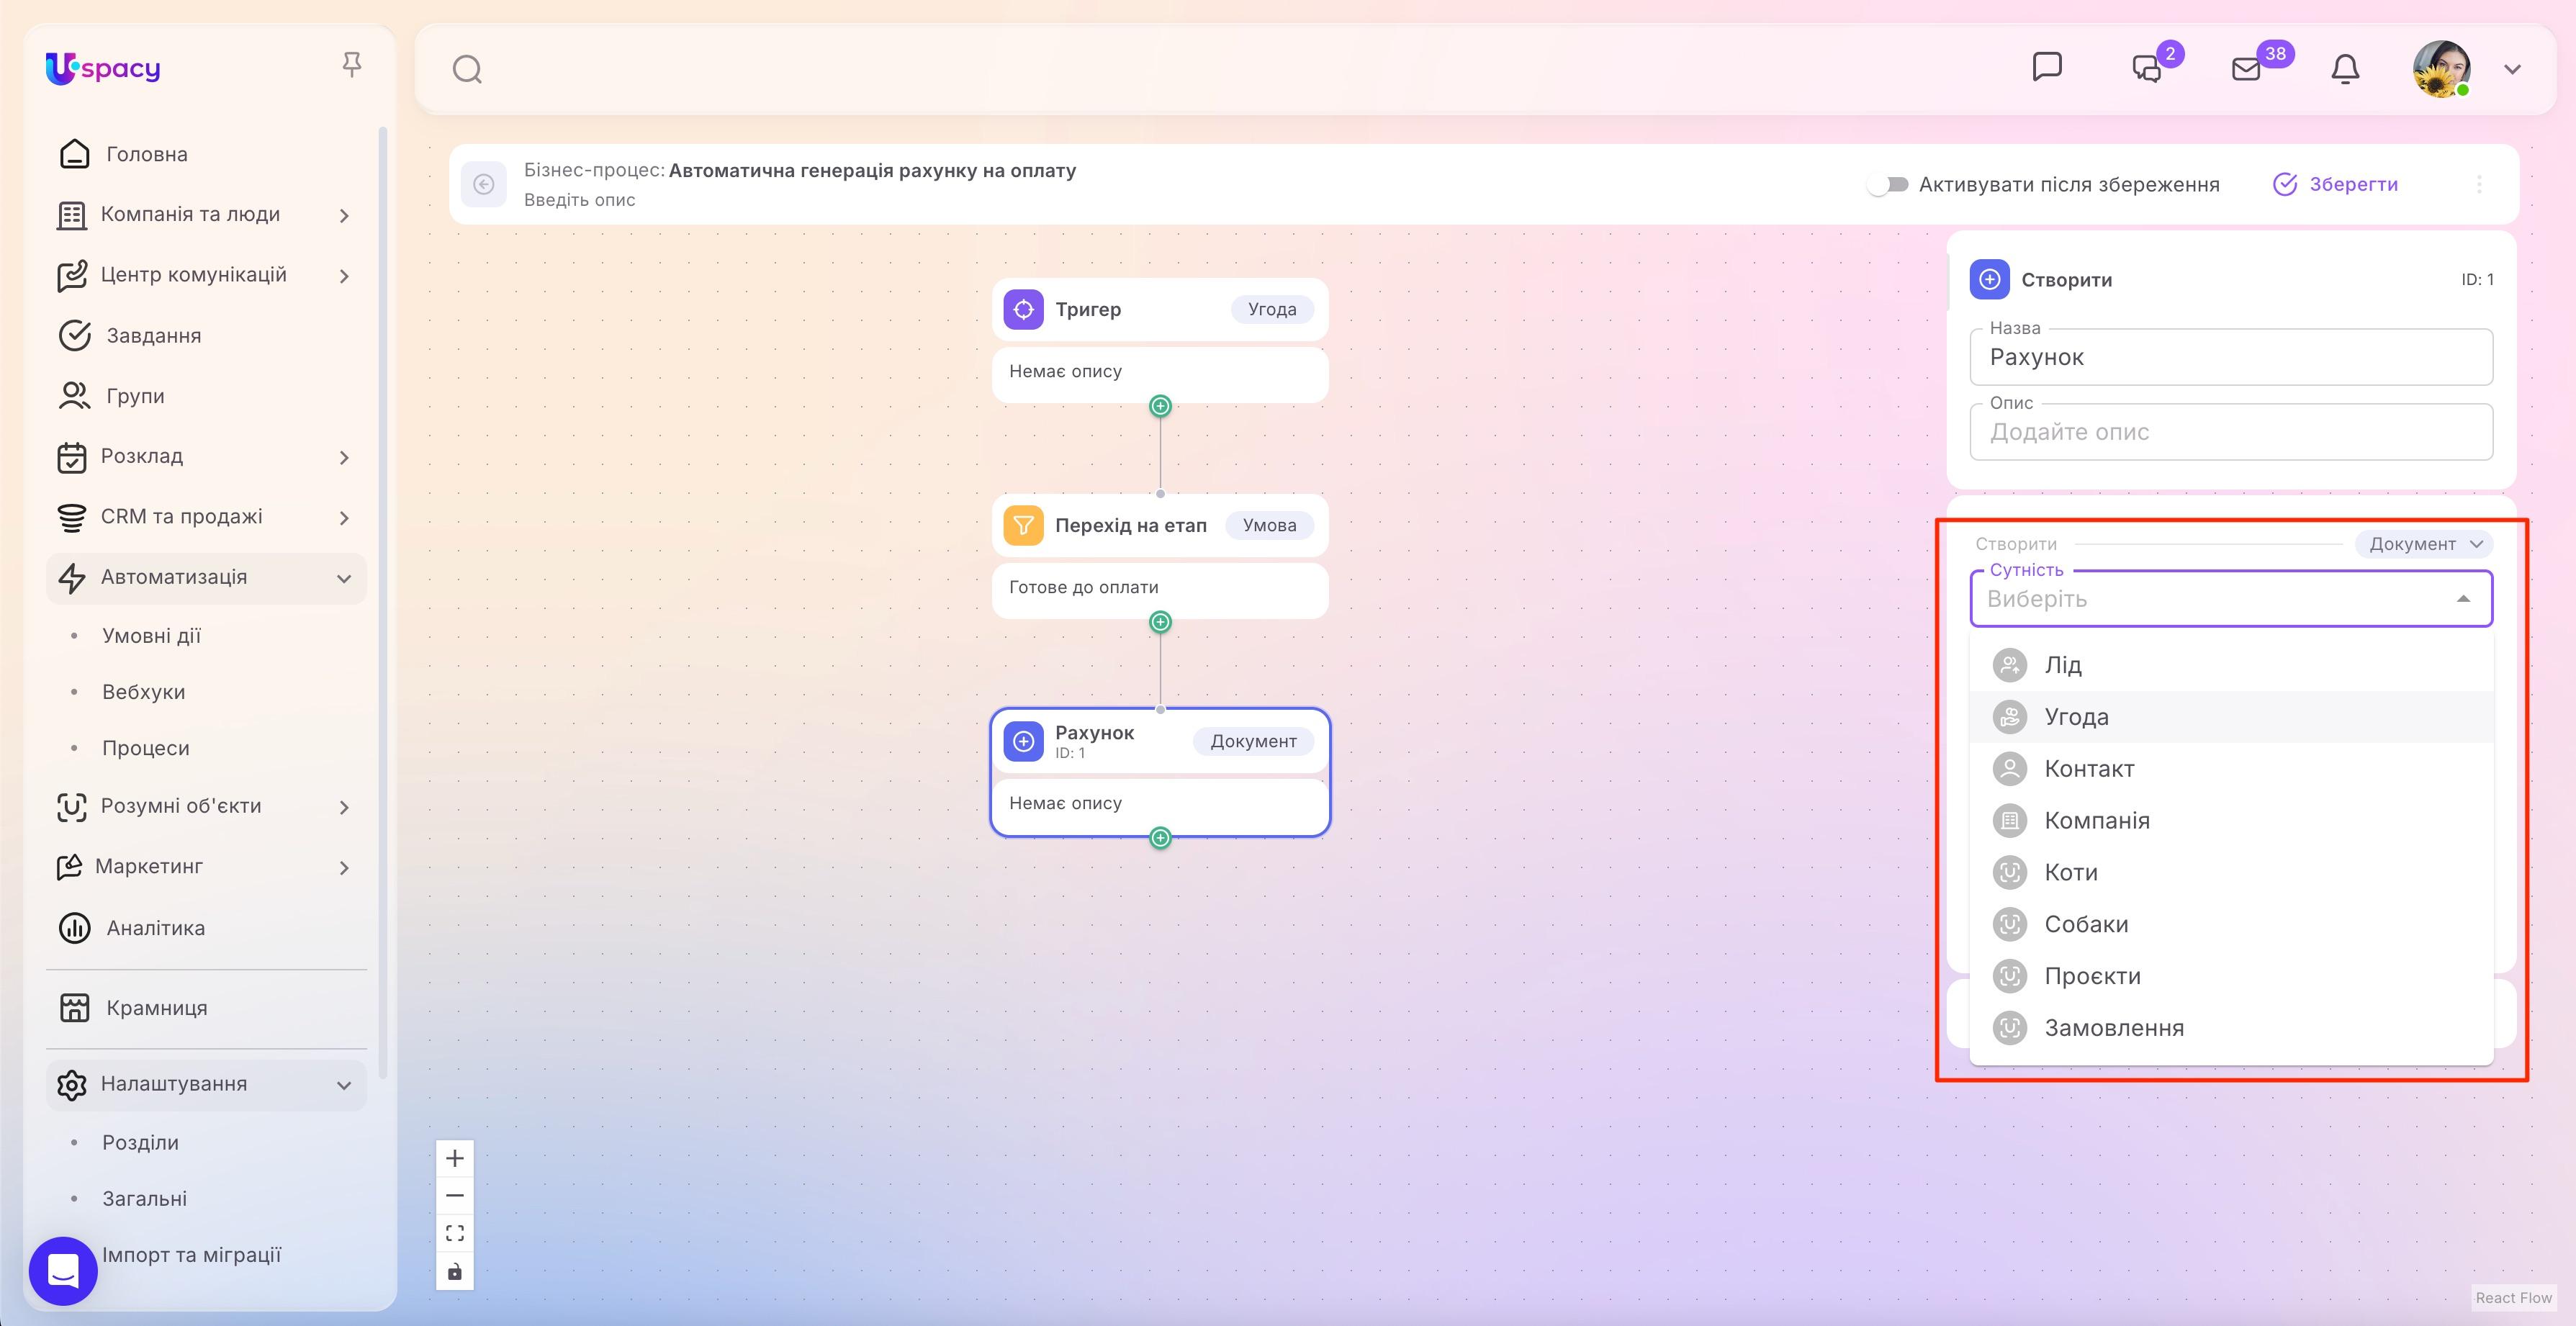This screenshot has height=1326, width=2576.
Task: Zoom out on the canvas
Action: pos(455,1195)
